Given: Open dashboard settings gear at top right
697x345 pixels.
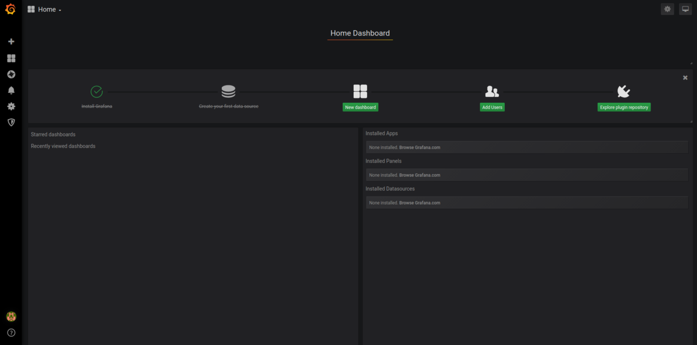Looking at the screenshot, I should point(667,9).
